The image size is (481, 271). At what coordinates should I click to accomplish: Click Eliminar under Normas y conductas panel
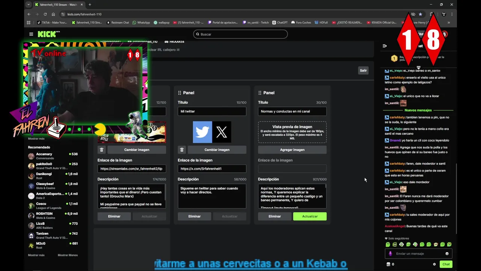275,216
